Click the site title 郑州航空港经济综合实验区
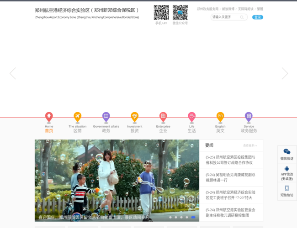 coord(87,10)
